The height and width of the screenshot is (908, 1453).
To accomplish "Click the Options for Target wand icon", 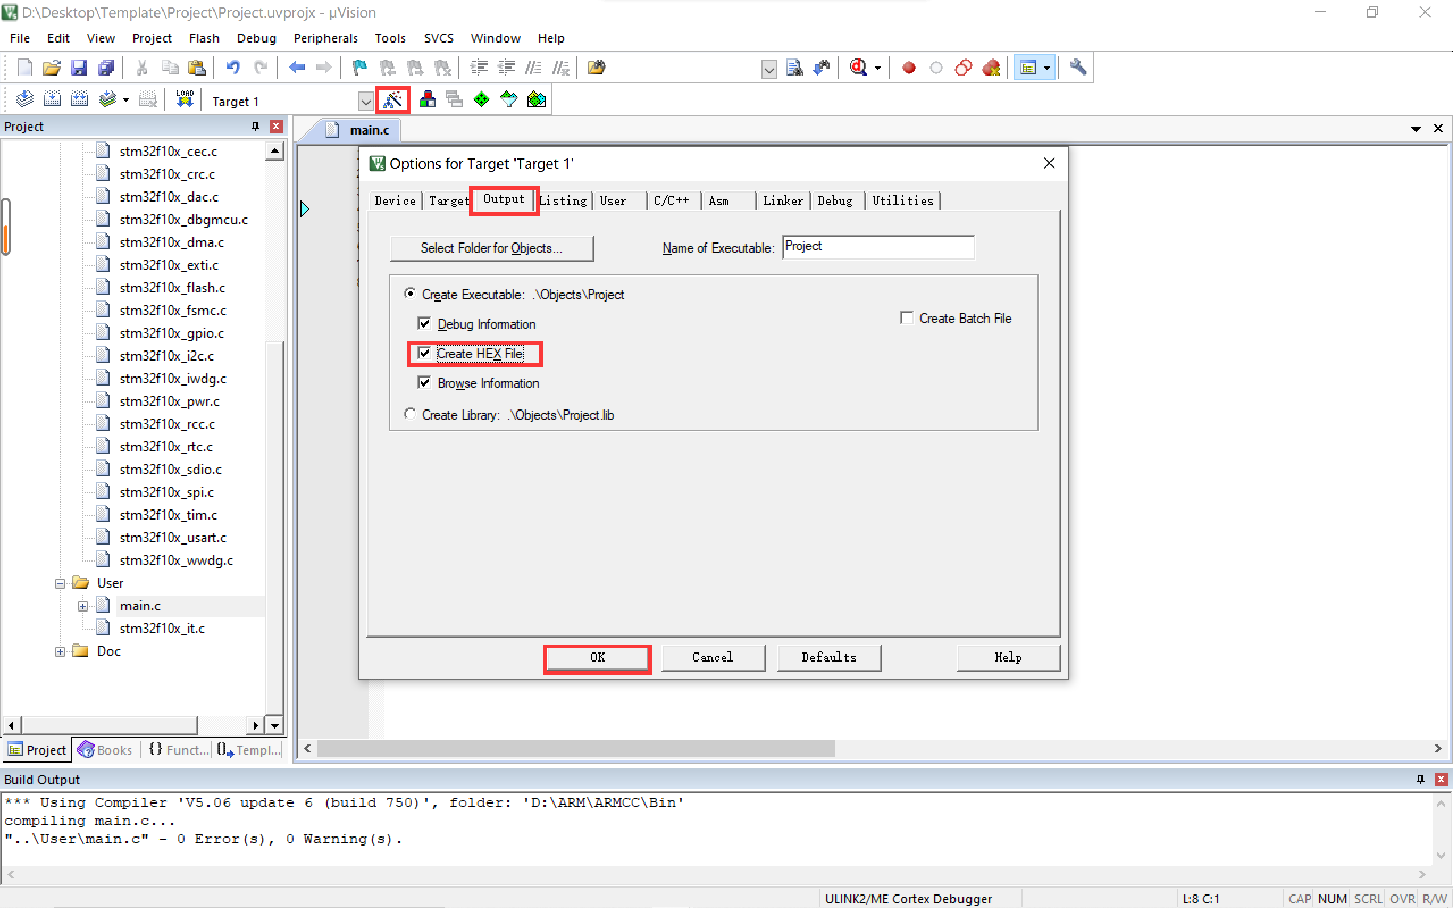I will [x=393, y=100].
